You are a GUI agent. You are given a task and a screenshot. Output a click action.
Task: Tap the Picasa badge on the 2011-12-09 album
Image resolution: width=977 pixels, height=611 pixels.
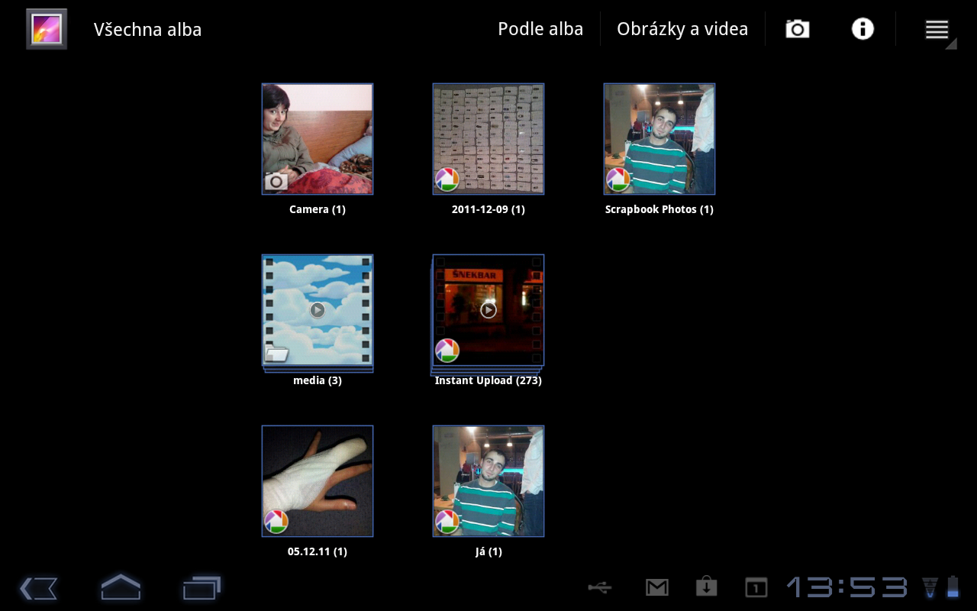[x=447, y=179]
